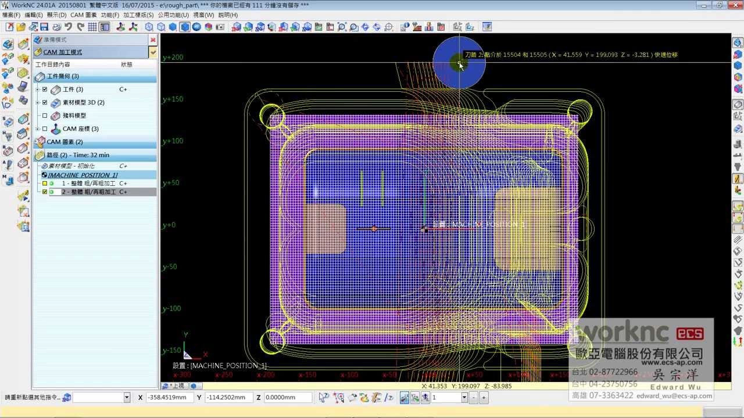Click the CAM elements section icon
Image resolution: width=744 pixels, height=418 pixels.
pyautogui.click(x=40, y=142)
